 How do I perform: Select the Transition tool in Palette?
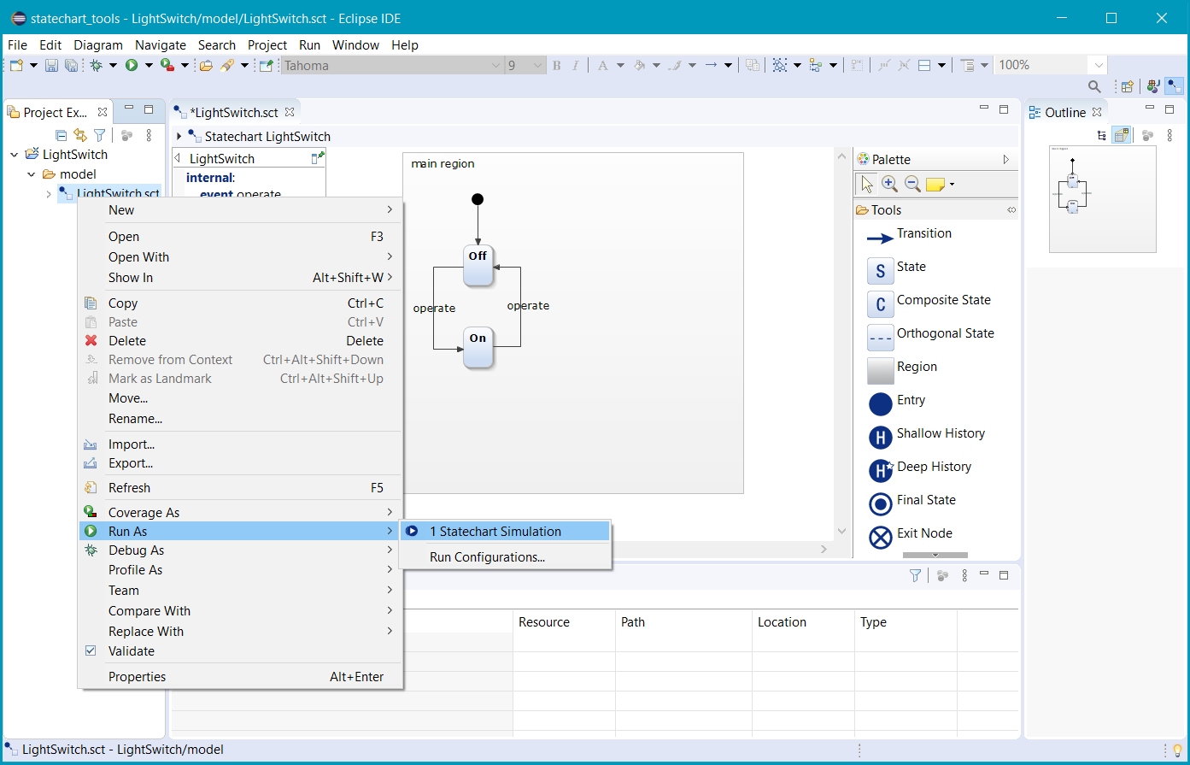(910, 236)
